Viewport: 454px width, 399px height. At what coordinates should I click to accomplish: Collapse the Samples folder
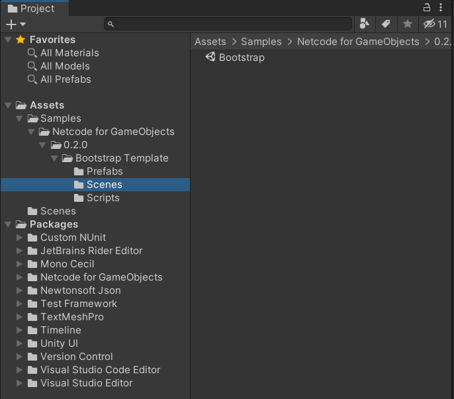click(x=19, y=118)
